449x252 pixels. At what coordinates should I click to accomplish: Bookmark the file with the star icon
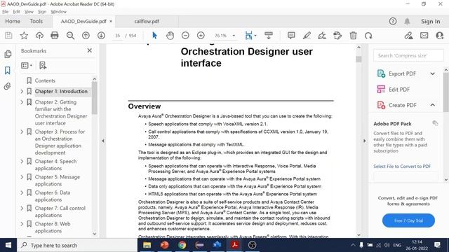24,36
